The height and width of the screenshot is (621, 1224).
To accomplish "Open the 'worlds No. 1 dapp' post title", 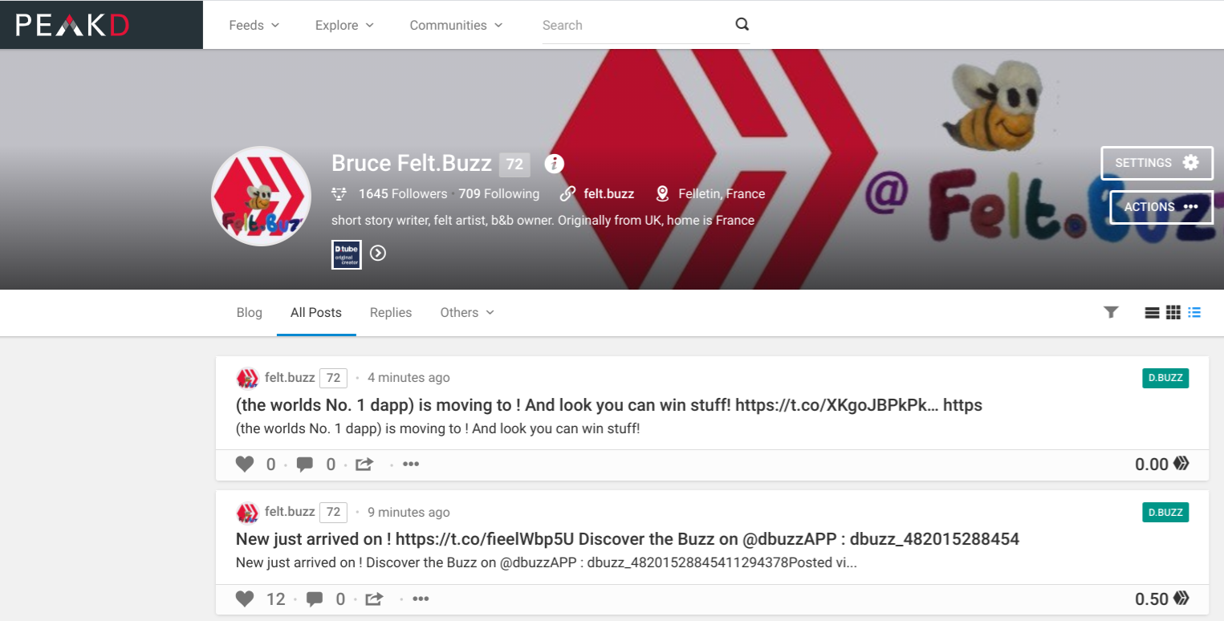I will (609, 405).
